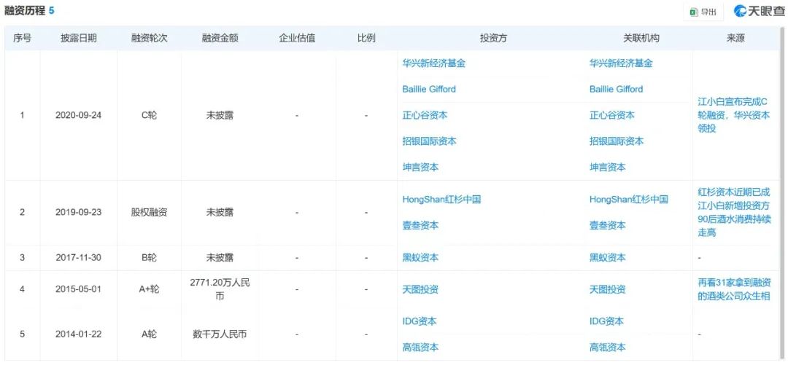Open 黑蚁资本 in the 投资方 column

point(420,258)
